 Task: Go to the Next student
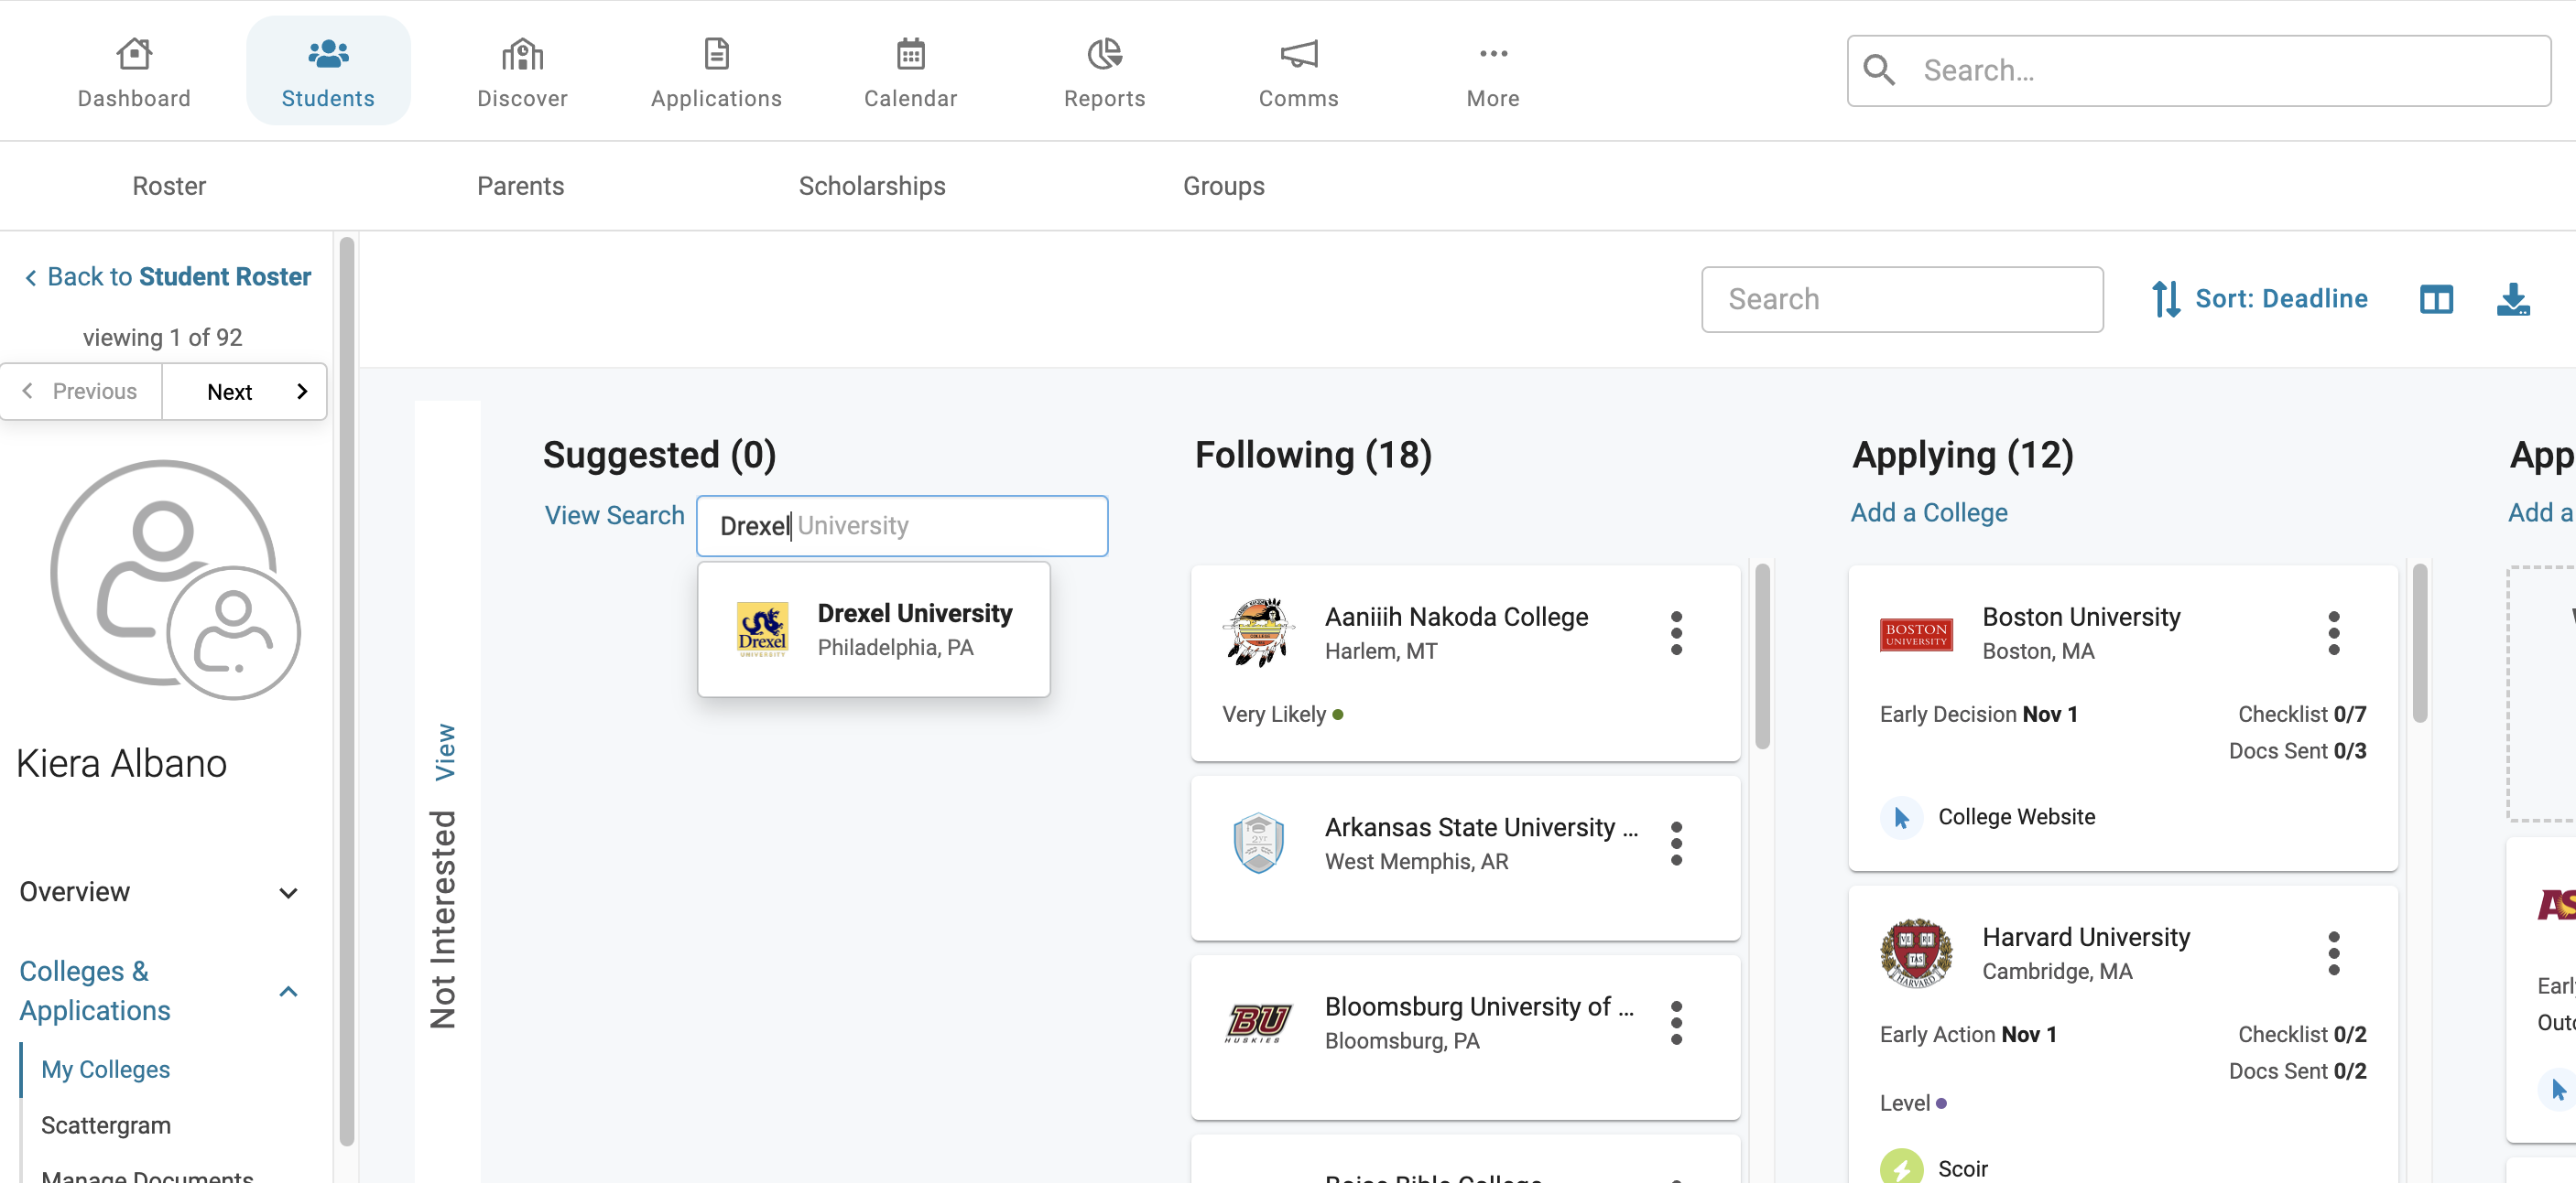coord(245,392)
